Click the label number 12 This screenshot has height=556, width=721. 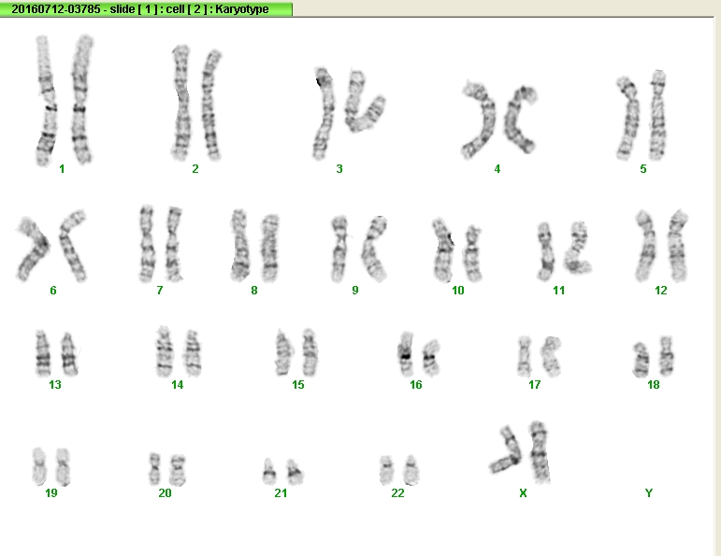pyautogui.click(x=661, y=291)
